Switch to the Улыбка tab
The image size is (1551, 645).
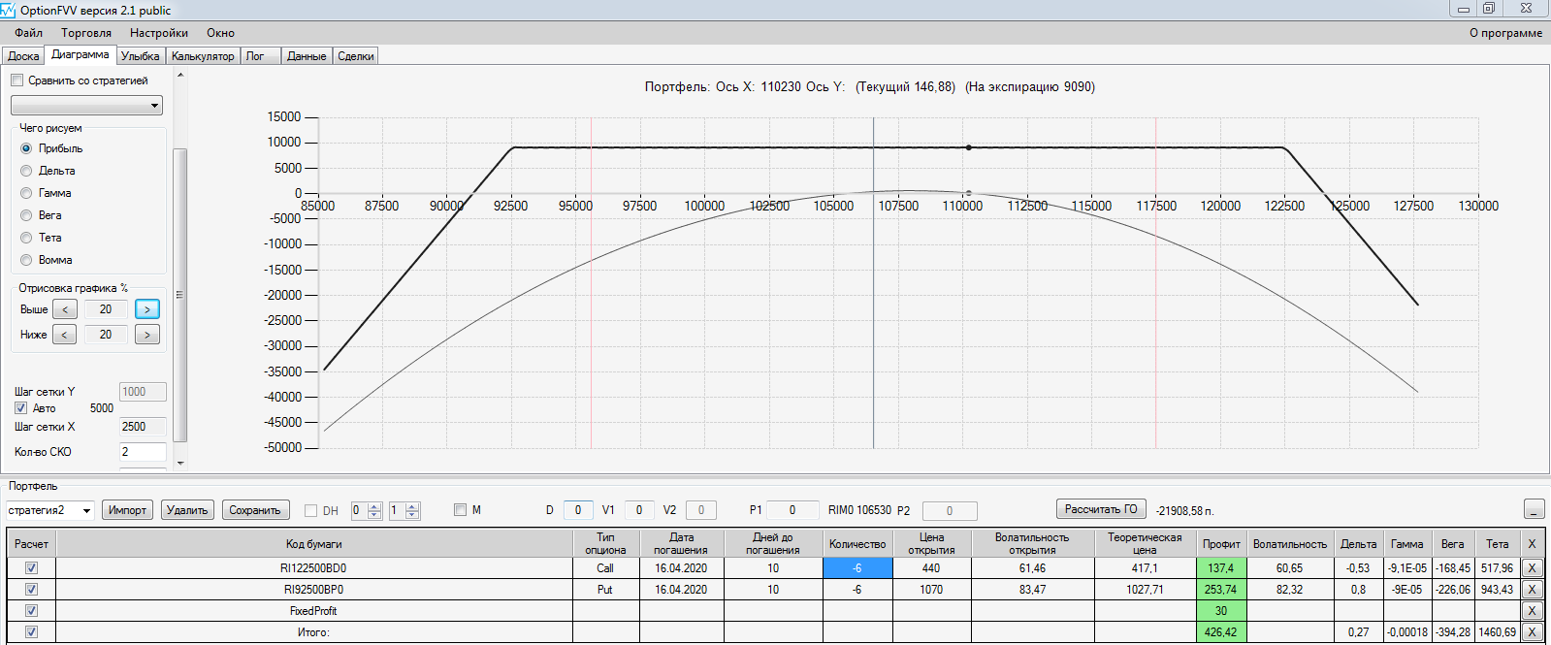tap(141, 56)
